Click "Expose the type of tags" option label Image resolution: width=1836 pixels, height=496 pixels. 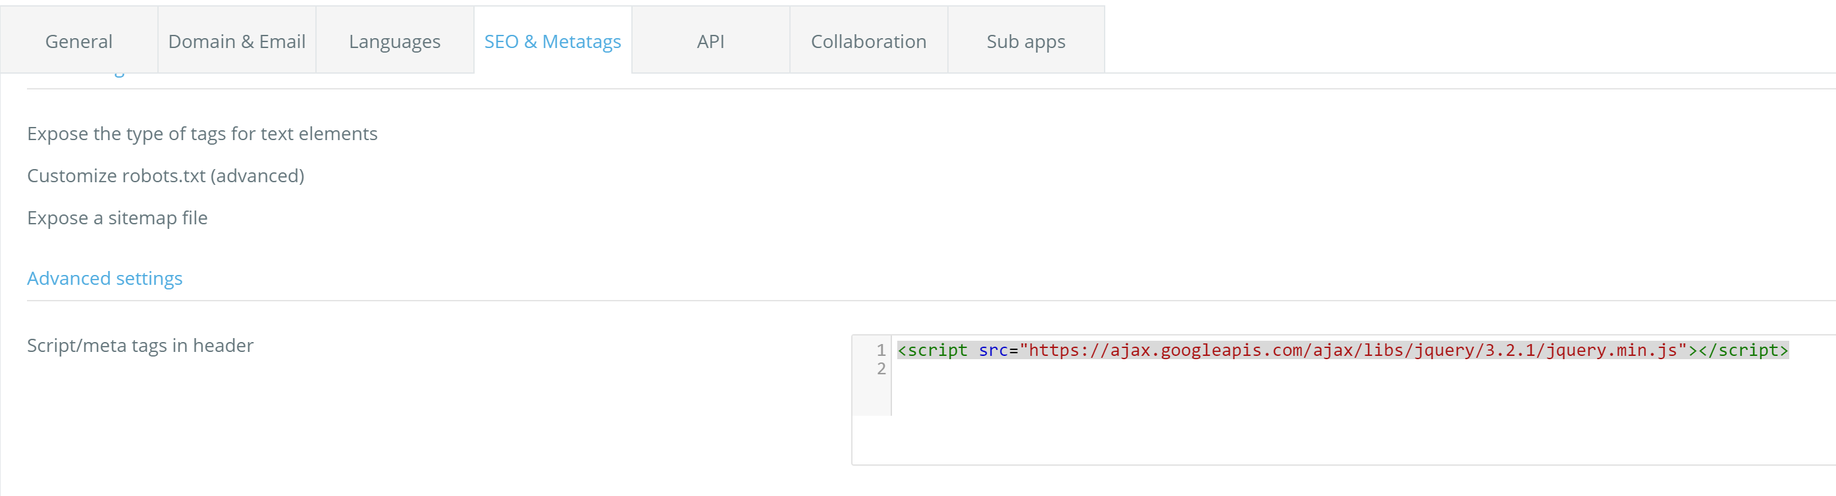[201, 134]
